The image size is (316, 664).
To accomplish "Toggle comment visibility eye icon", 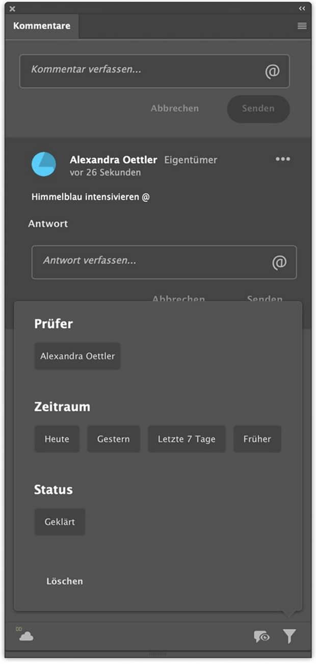I will (x=261, y=636).
